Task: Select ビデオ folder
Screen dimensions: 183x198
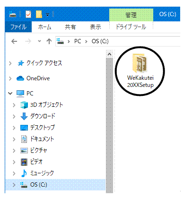Action: pyautogui.click(x=36, y=162)
